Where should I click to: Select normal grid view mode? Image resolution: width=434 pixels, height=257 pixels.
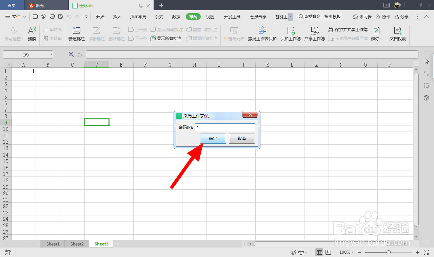click(319, 252)
